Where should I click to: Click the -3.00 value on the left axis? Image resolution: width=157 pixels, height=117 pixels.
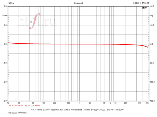pyautogui.click(x=5, y=101)
